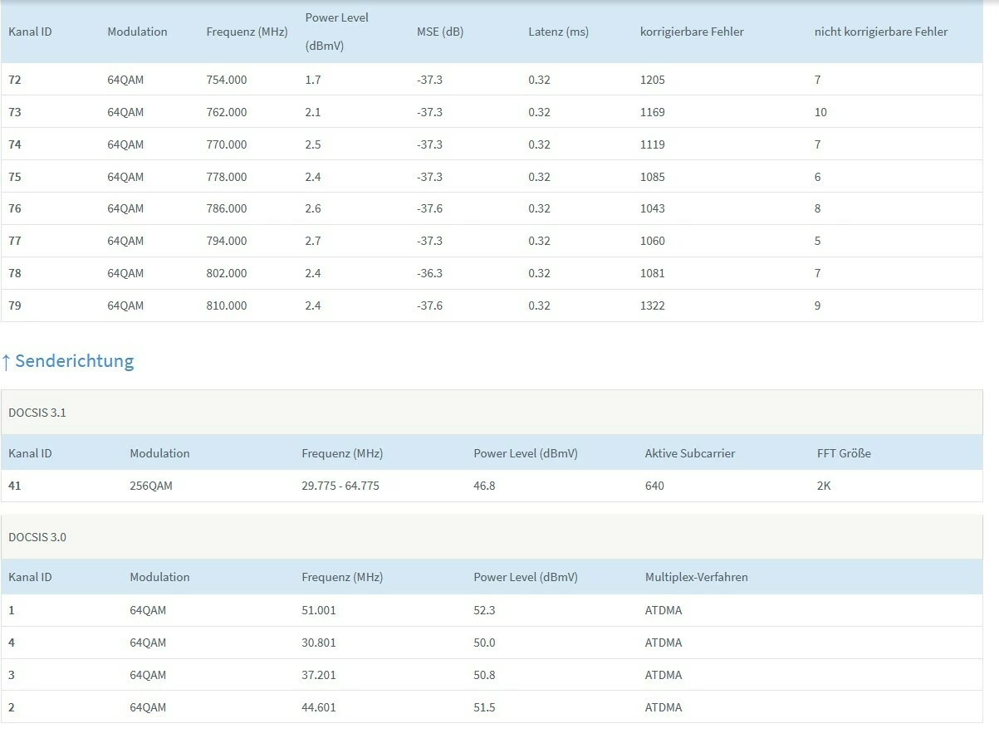Click the 44.601 frequency cell
Viewport: 999px width, 738px height.
tap(319, 707)
